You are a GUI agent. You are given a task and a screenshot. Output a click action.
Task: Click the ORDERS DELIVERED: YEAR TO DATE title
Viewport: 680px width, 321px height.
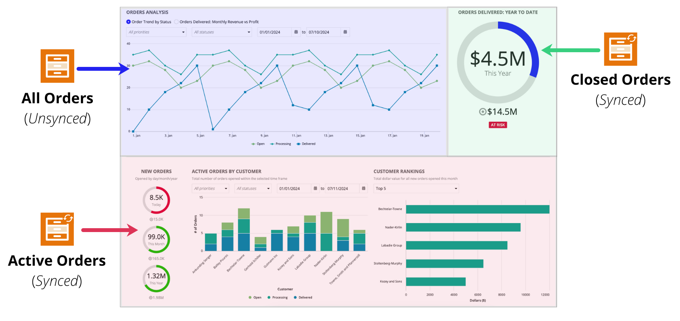coord(498,12)
